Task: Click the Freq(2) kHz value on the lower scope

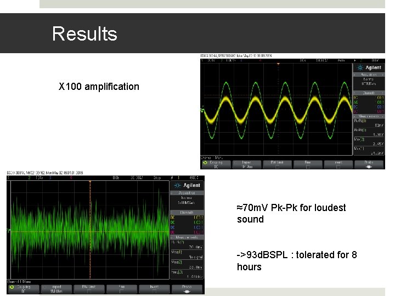Action: click(195, 277)
